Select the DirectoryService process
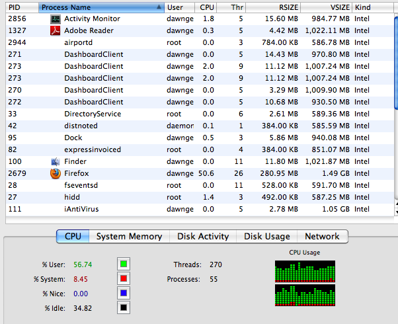This screenshot has width=398, height=324. pyautogui.click(x=200, y=114)
